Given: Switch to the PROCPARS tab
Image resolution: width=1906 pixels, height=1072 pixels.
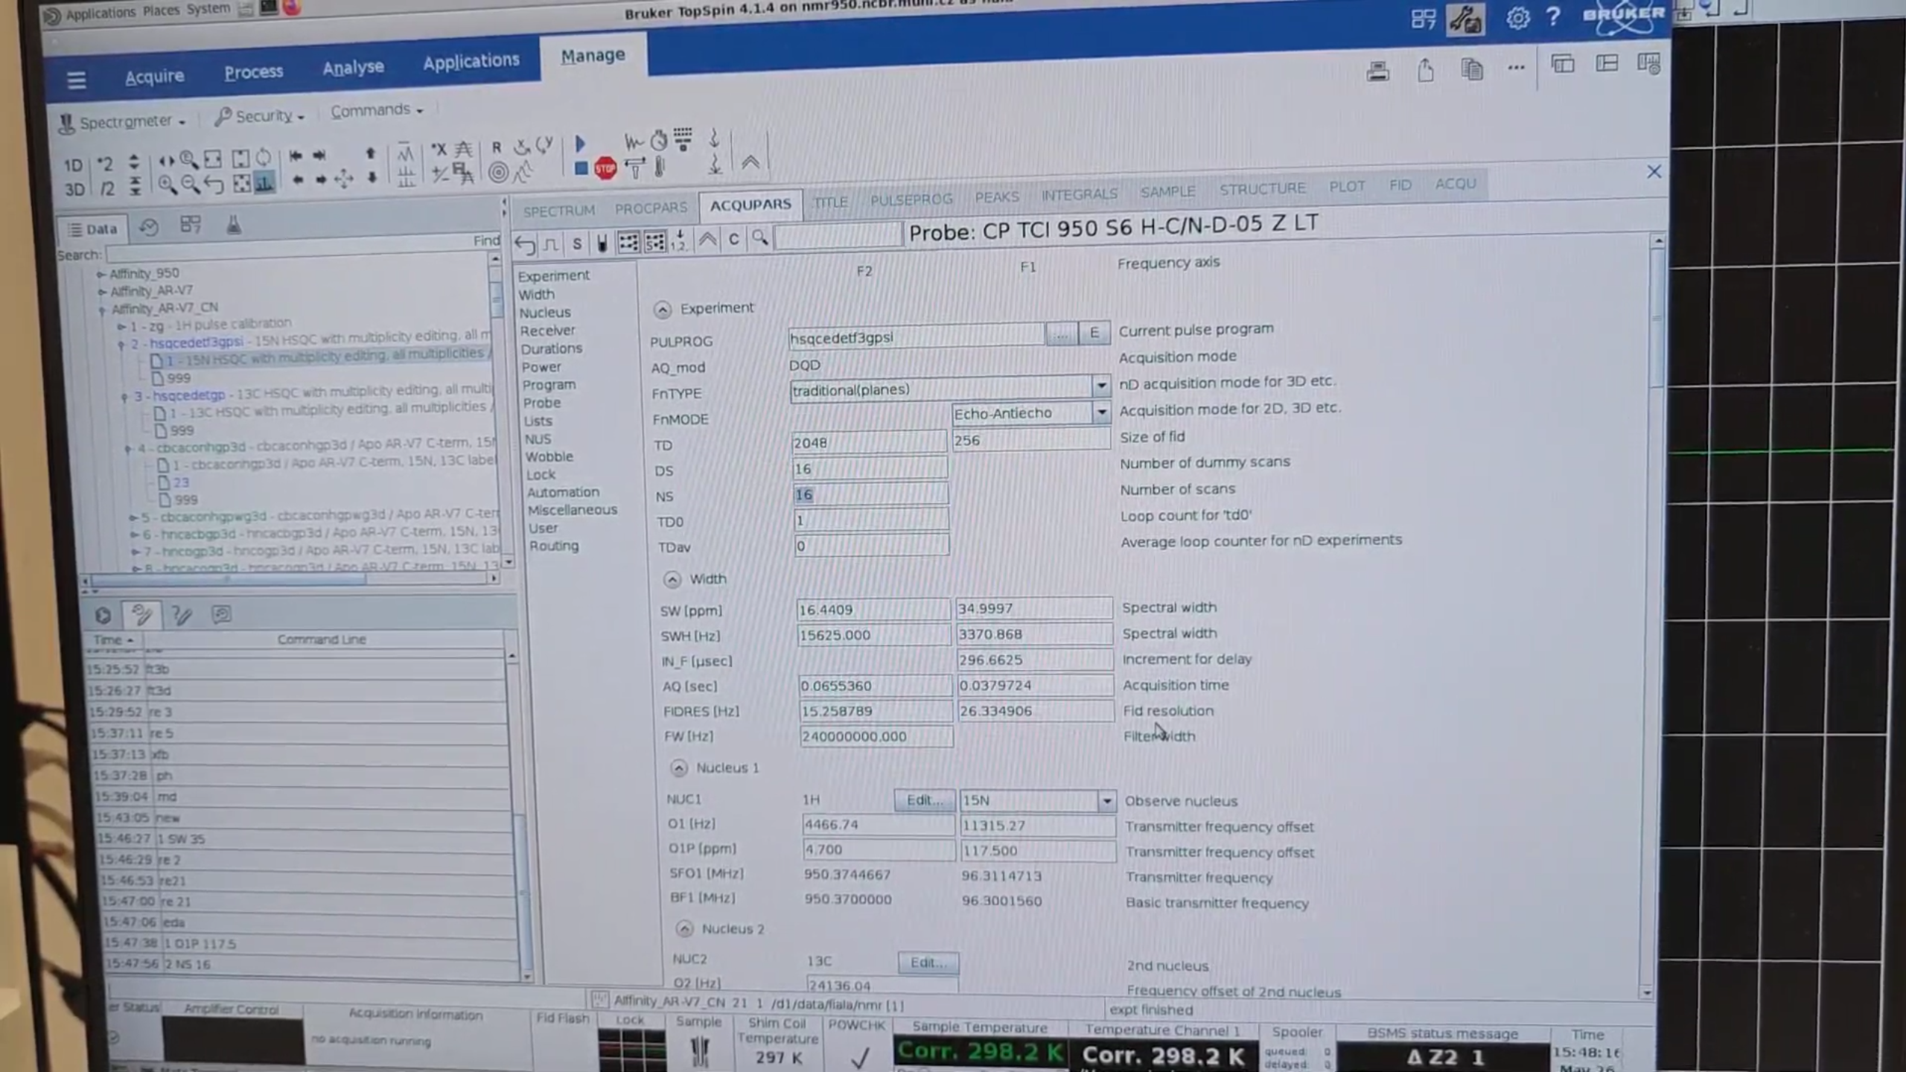Looking at the screenshot, I should point(651,208).
